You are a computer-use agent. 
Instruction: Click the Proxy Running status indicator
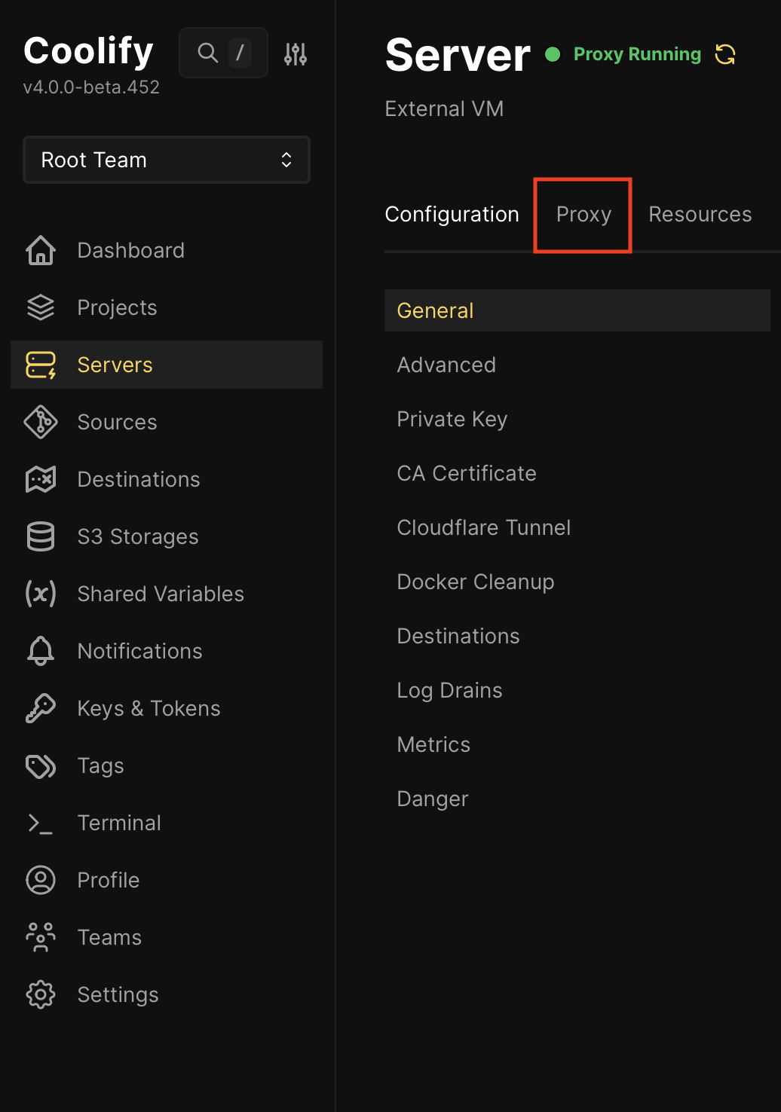click(554, 53)
